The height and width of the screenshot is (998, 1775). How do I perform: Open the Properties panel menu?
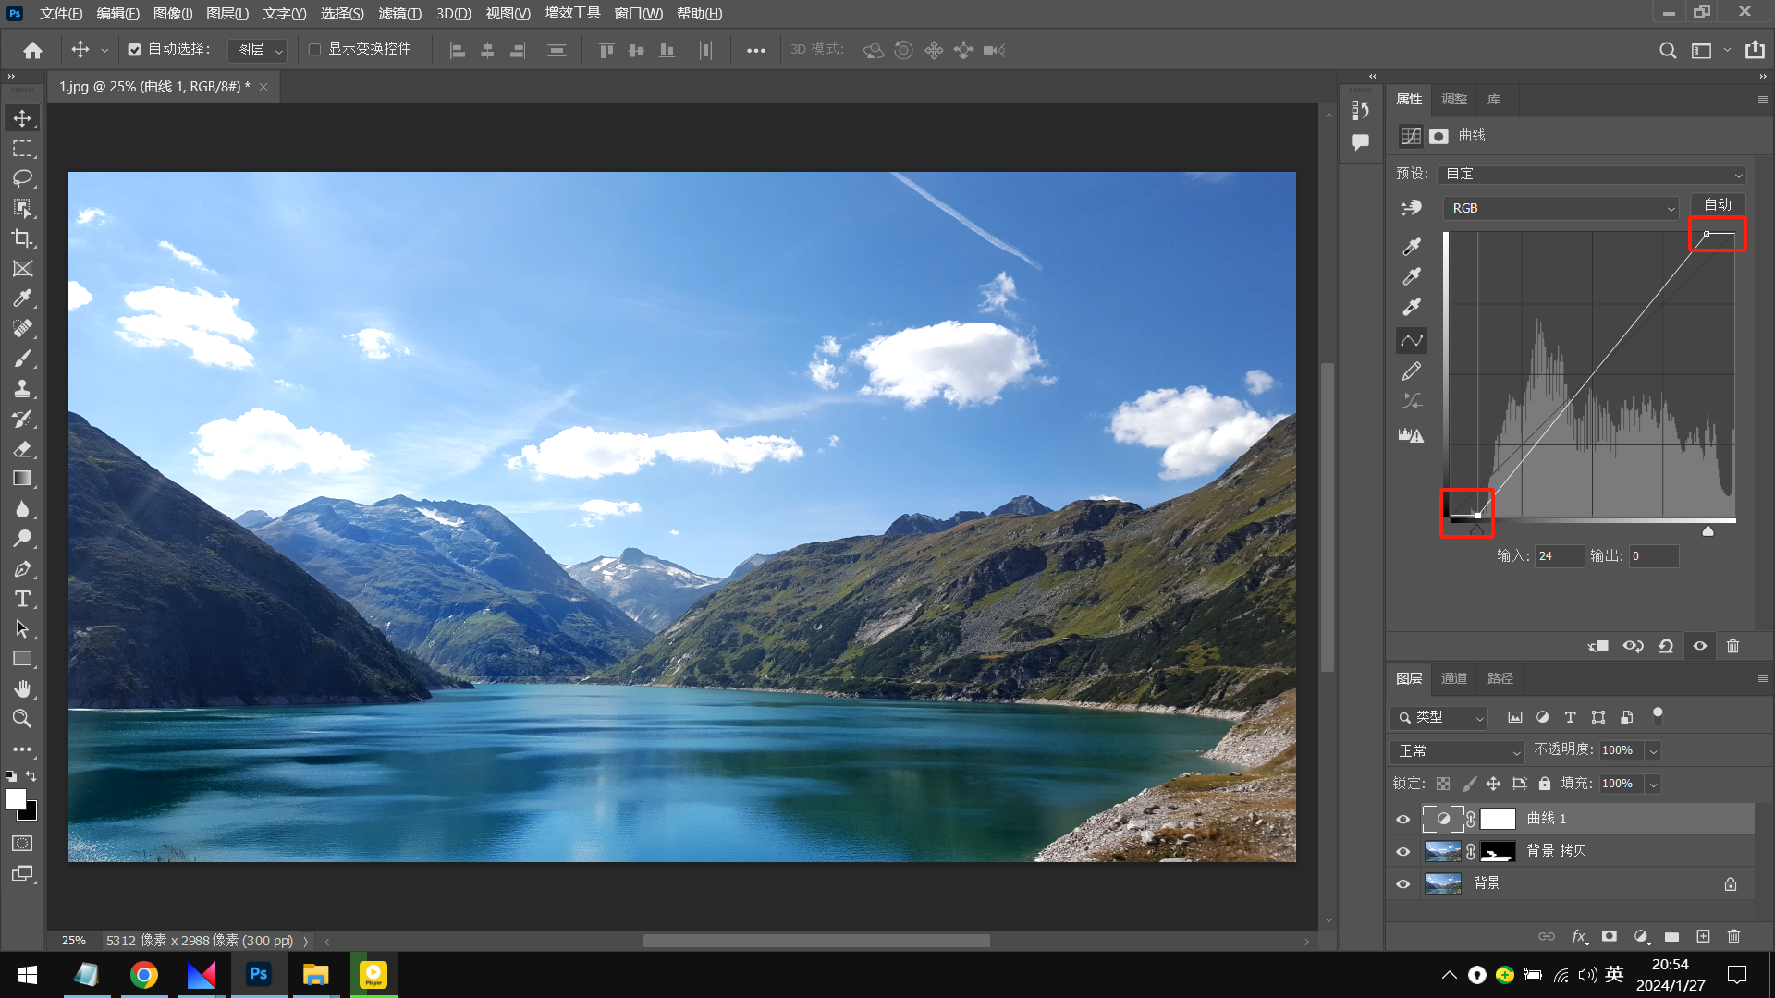(1762, 100)
